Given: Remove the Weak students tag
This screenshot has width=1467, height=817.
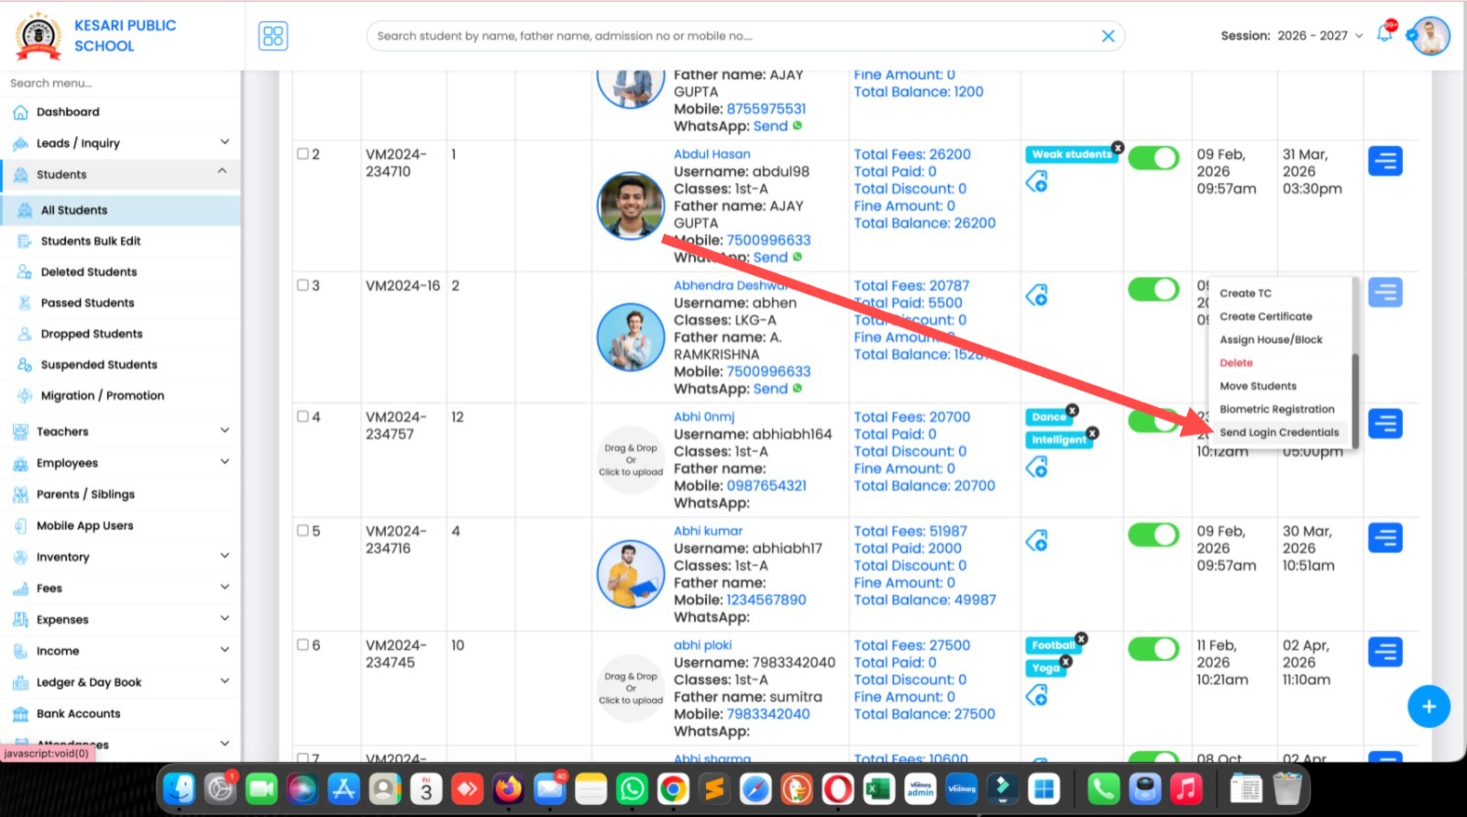Looking at the screenshot, I should (x=1118, y=148).
